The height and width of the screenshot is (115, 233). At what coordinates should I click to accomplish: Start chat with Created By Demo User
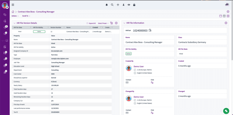(x=152, y=82)
